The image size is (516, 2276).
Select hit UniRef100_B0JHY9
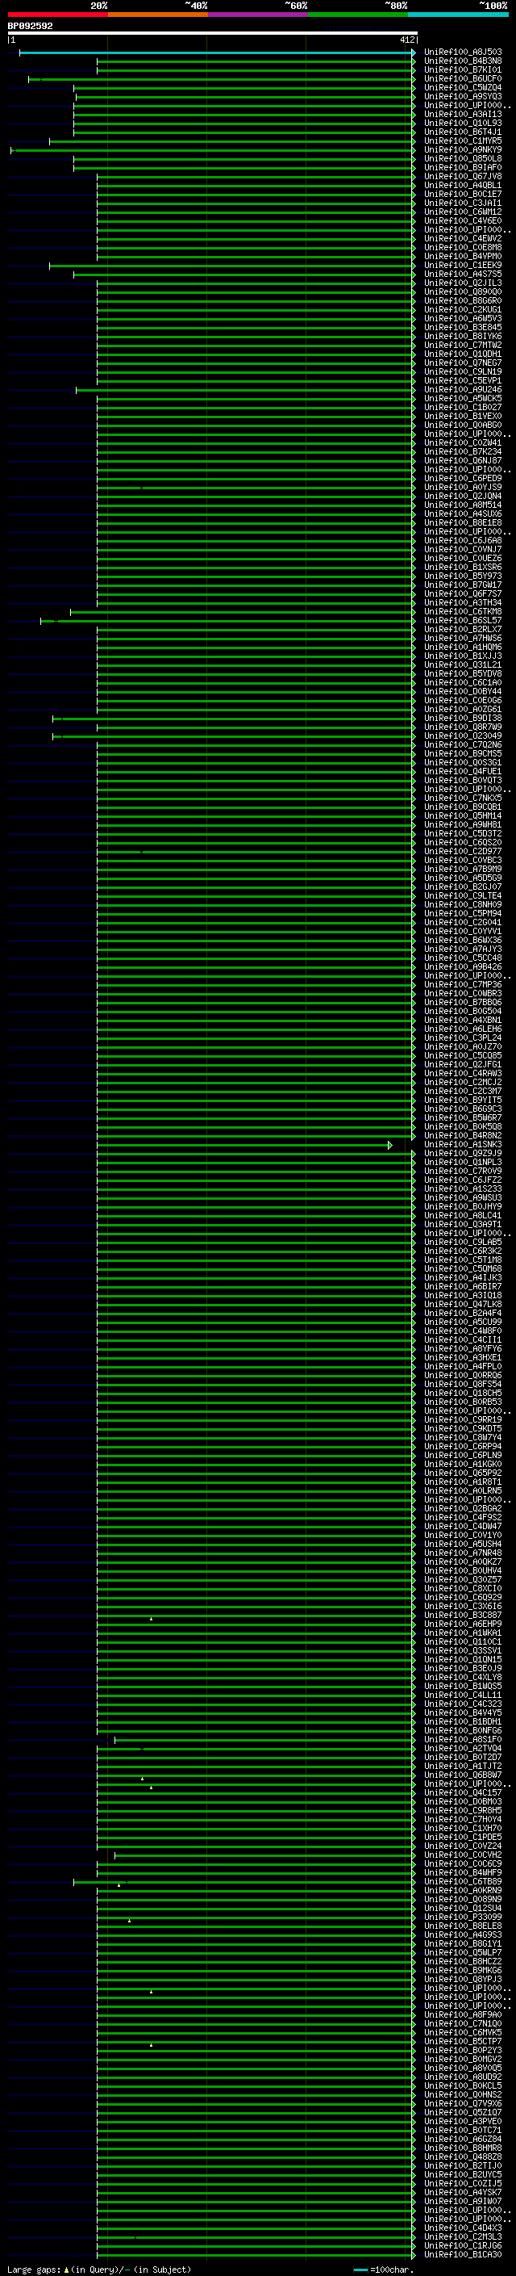(463, 1206)
